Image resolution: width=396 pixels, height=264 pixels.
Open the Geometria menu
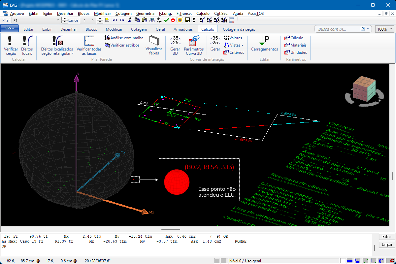pos(145,14)
